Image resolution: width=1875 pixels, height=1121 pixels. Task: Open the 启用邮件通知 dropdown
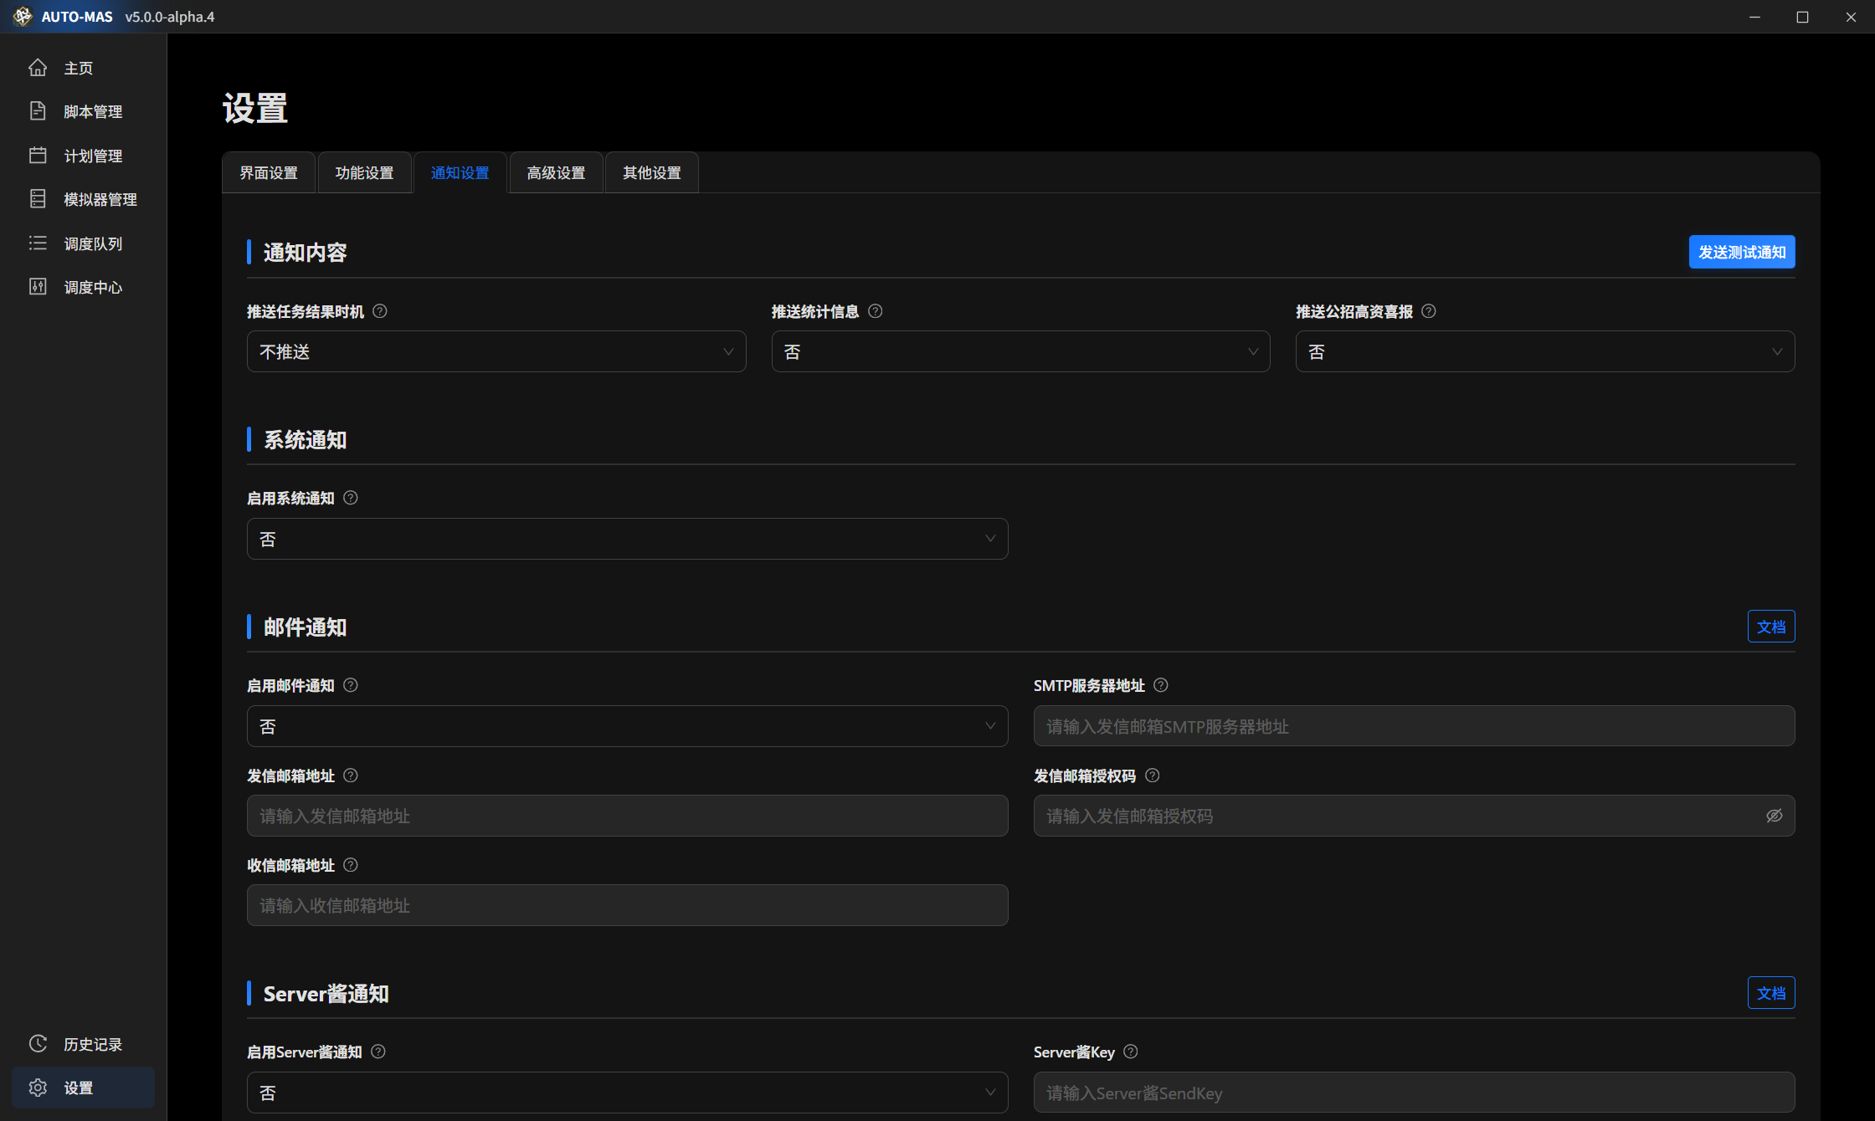[626, 726]
